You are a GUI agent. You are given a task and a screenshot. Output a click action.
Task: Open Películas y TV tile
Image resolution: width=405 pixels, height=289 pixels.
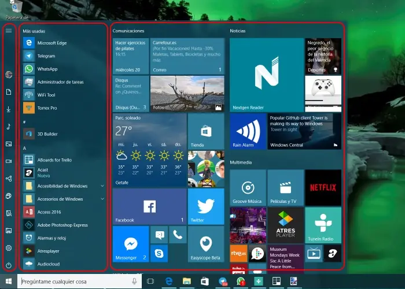(285, 188)
